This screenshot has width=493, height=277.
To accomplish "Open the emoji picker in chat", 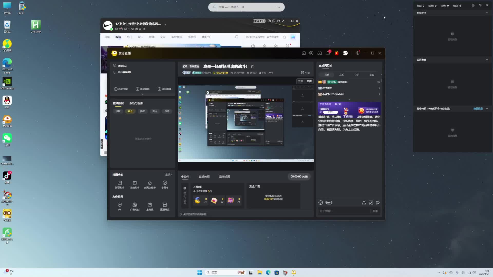I will 320,203.
